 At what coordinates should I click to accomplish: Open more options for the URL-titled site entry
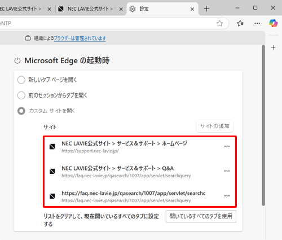(x=227, y=196)
